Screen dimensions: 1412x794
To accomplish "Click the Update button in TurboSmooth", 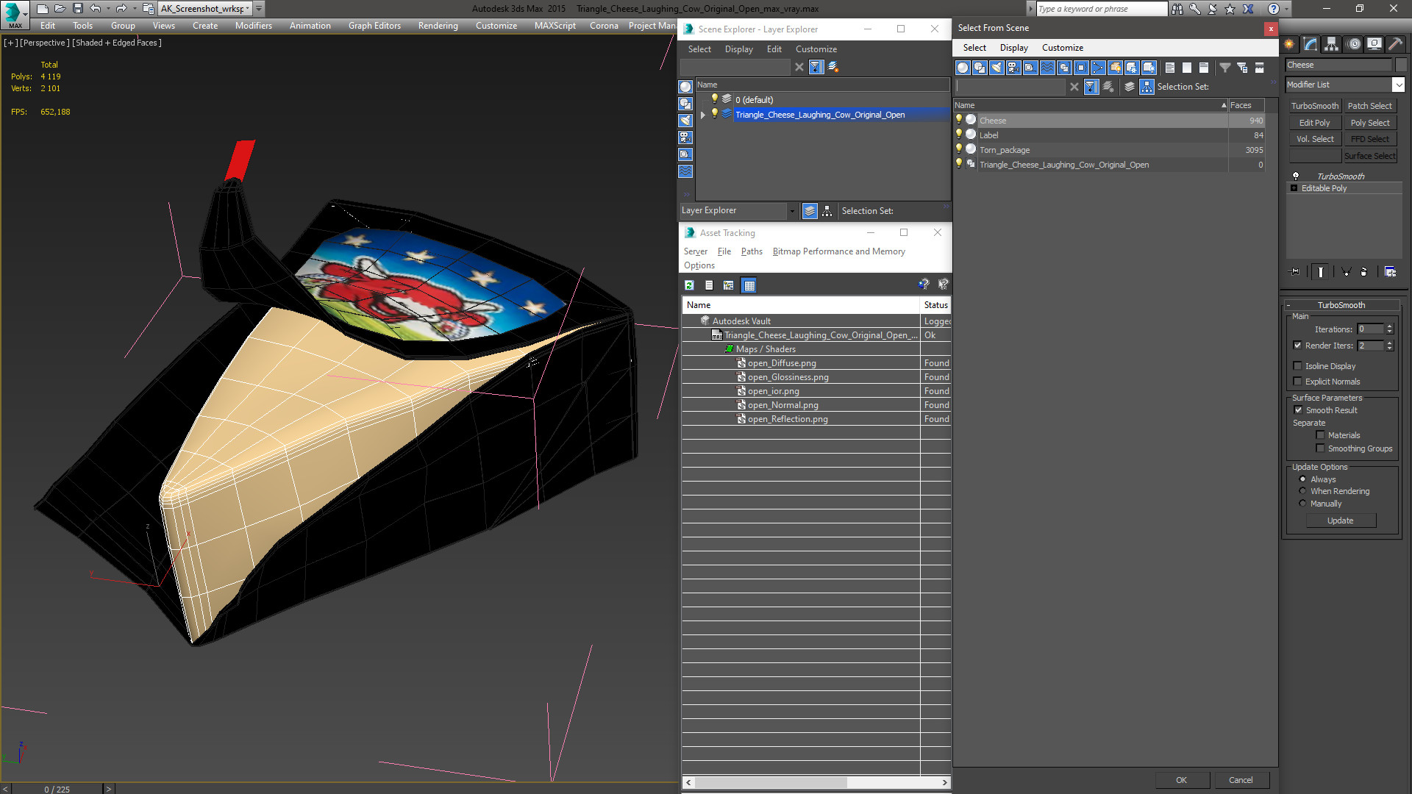I will pos(1340,521).
